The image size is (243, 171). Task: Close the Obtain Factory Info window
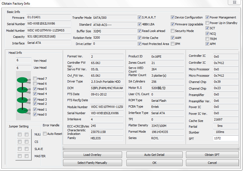click(234, 2)
